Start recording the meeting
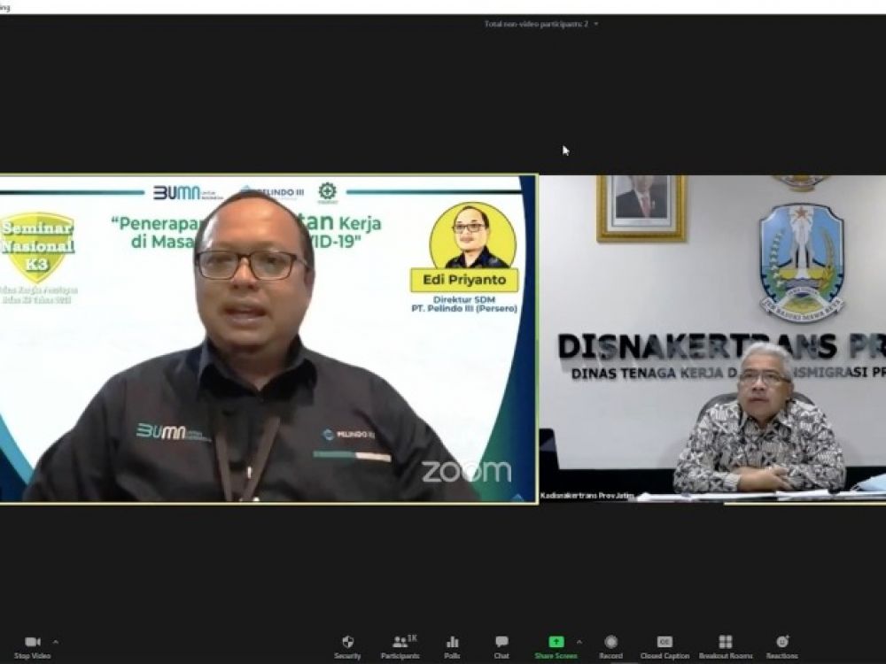The image size is (886, 664). coord(610,642)
